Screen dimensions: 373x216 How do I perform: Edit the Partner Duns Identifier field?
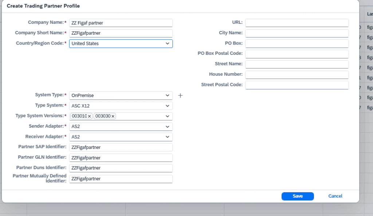[121, 168]
